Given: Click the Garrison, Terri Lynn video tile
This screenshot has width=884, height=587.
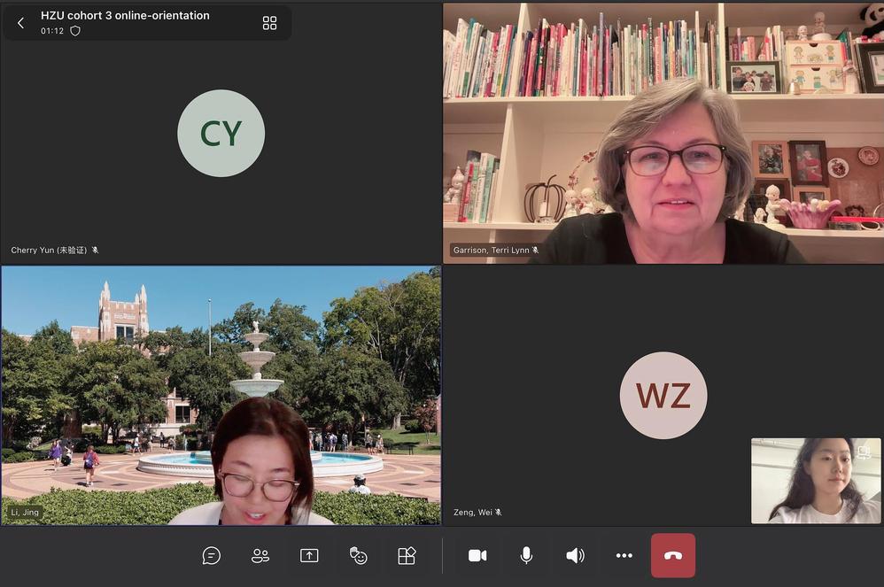Looking at the screenshot, I should pos(663,133).
